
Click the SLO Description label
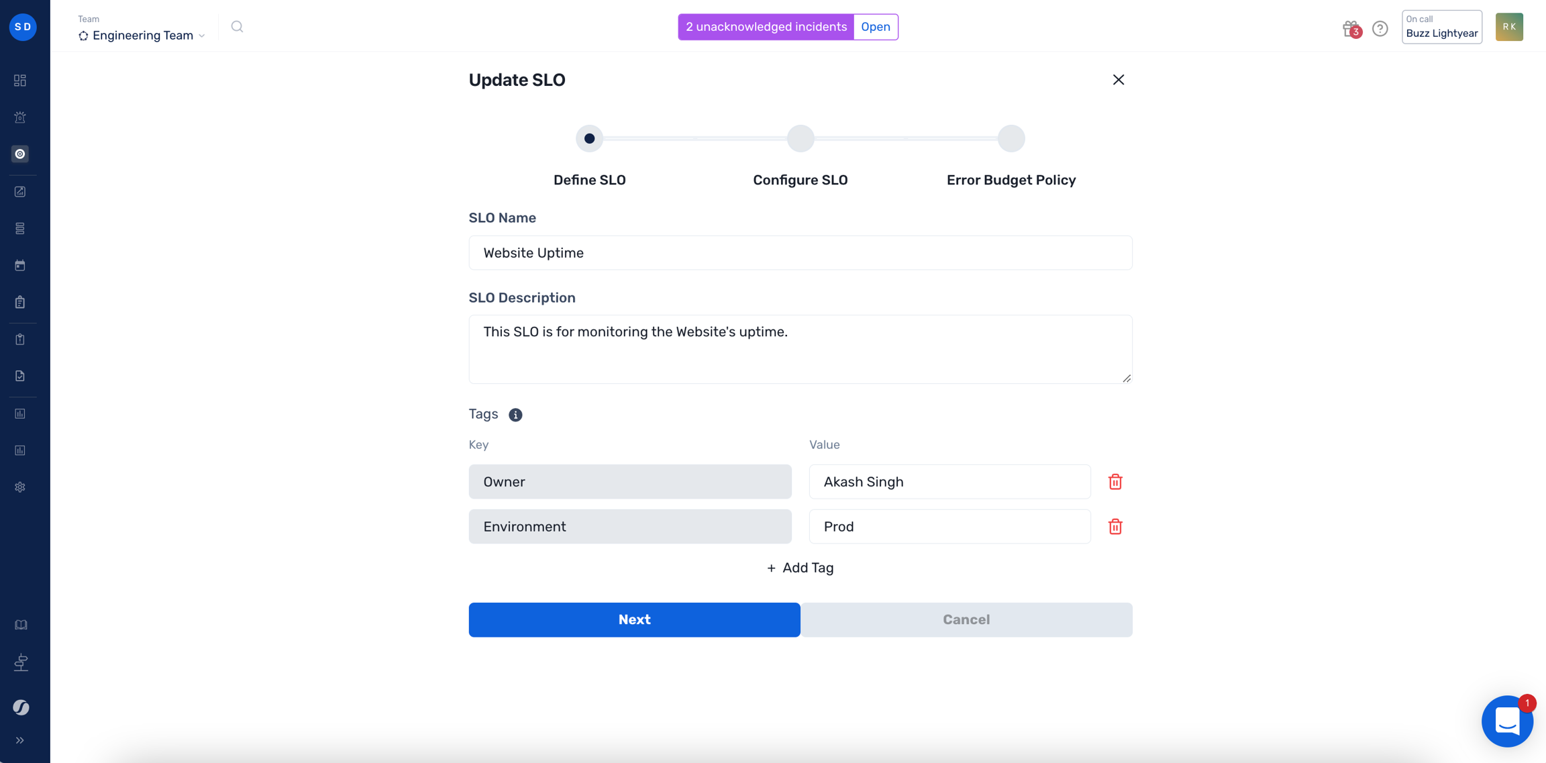[x=522, y=298]
